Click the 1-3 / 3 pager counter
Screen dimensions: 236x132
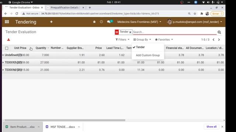pos(205,40)
